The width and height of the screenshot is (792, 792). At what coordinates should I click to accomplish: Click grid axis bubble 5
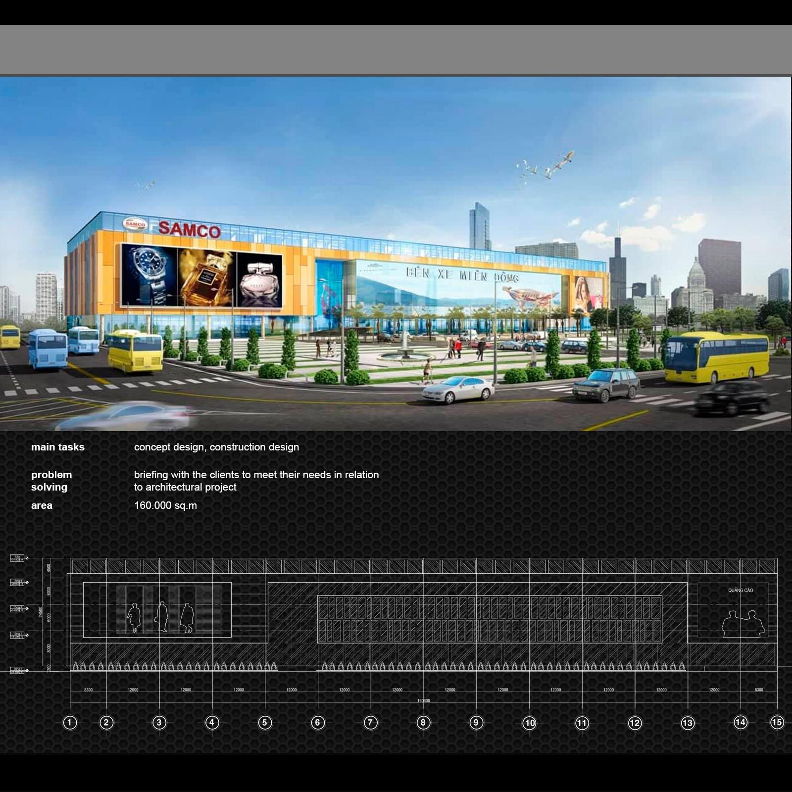(x=265, y=723)
